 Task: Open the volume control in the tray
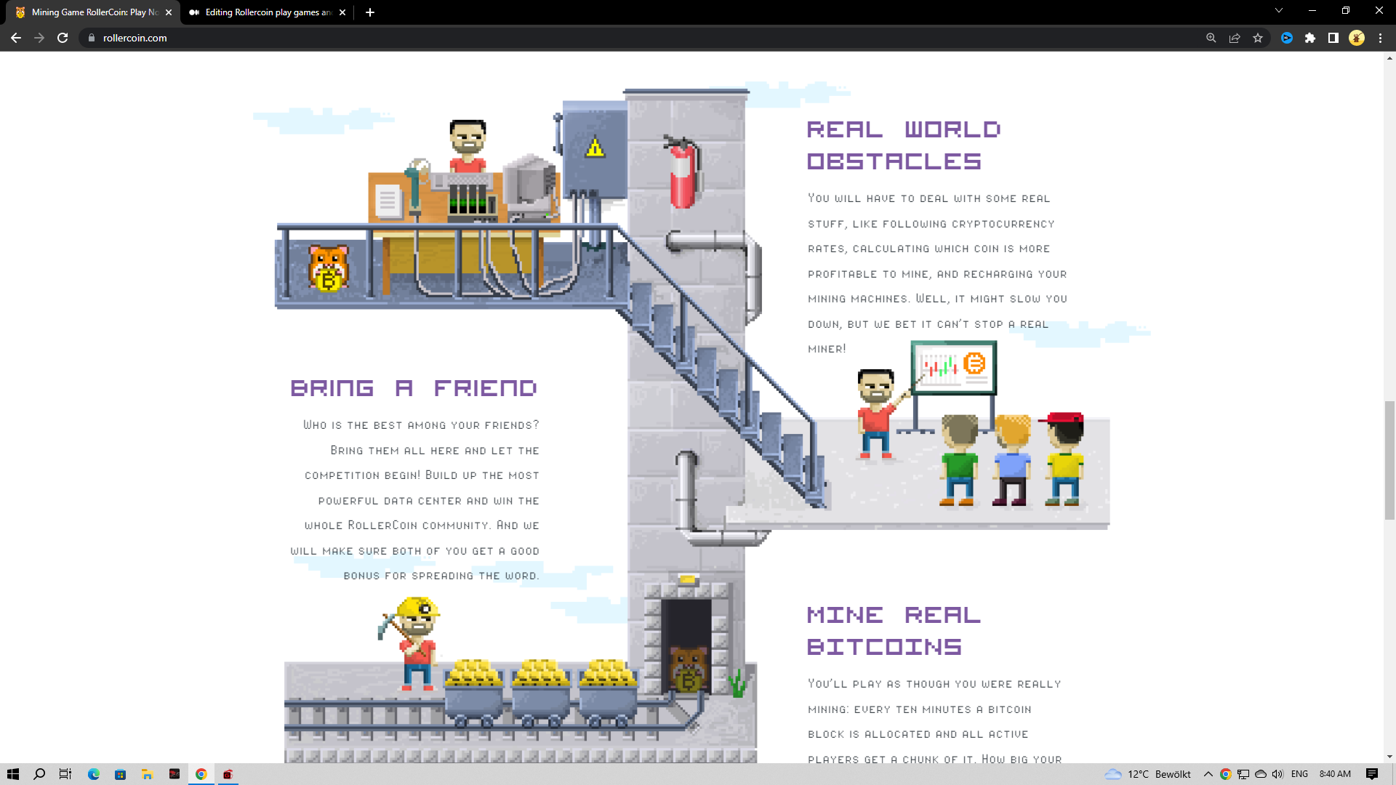(1277, 774)
